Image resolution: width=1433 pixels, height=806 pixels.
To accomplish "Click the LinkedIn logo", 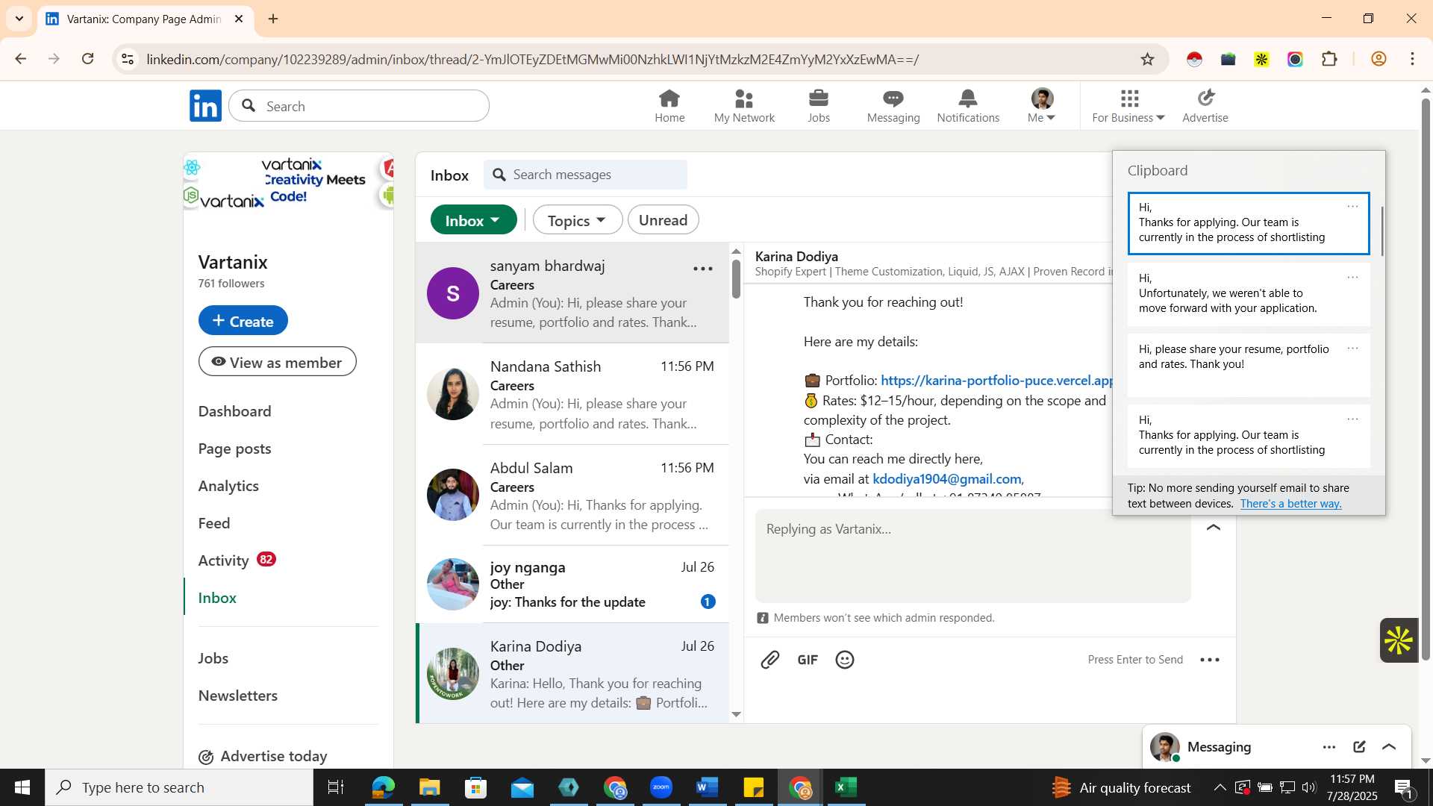I will click(205, 106).
